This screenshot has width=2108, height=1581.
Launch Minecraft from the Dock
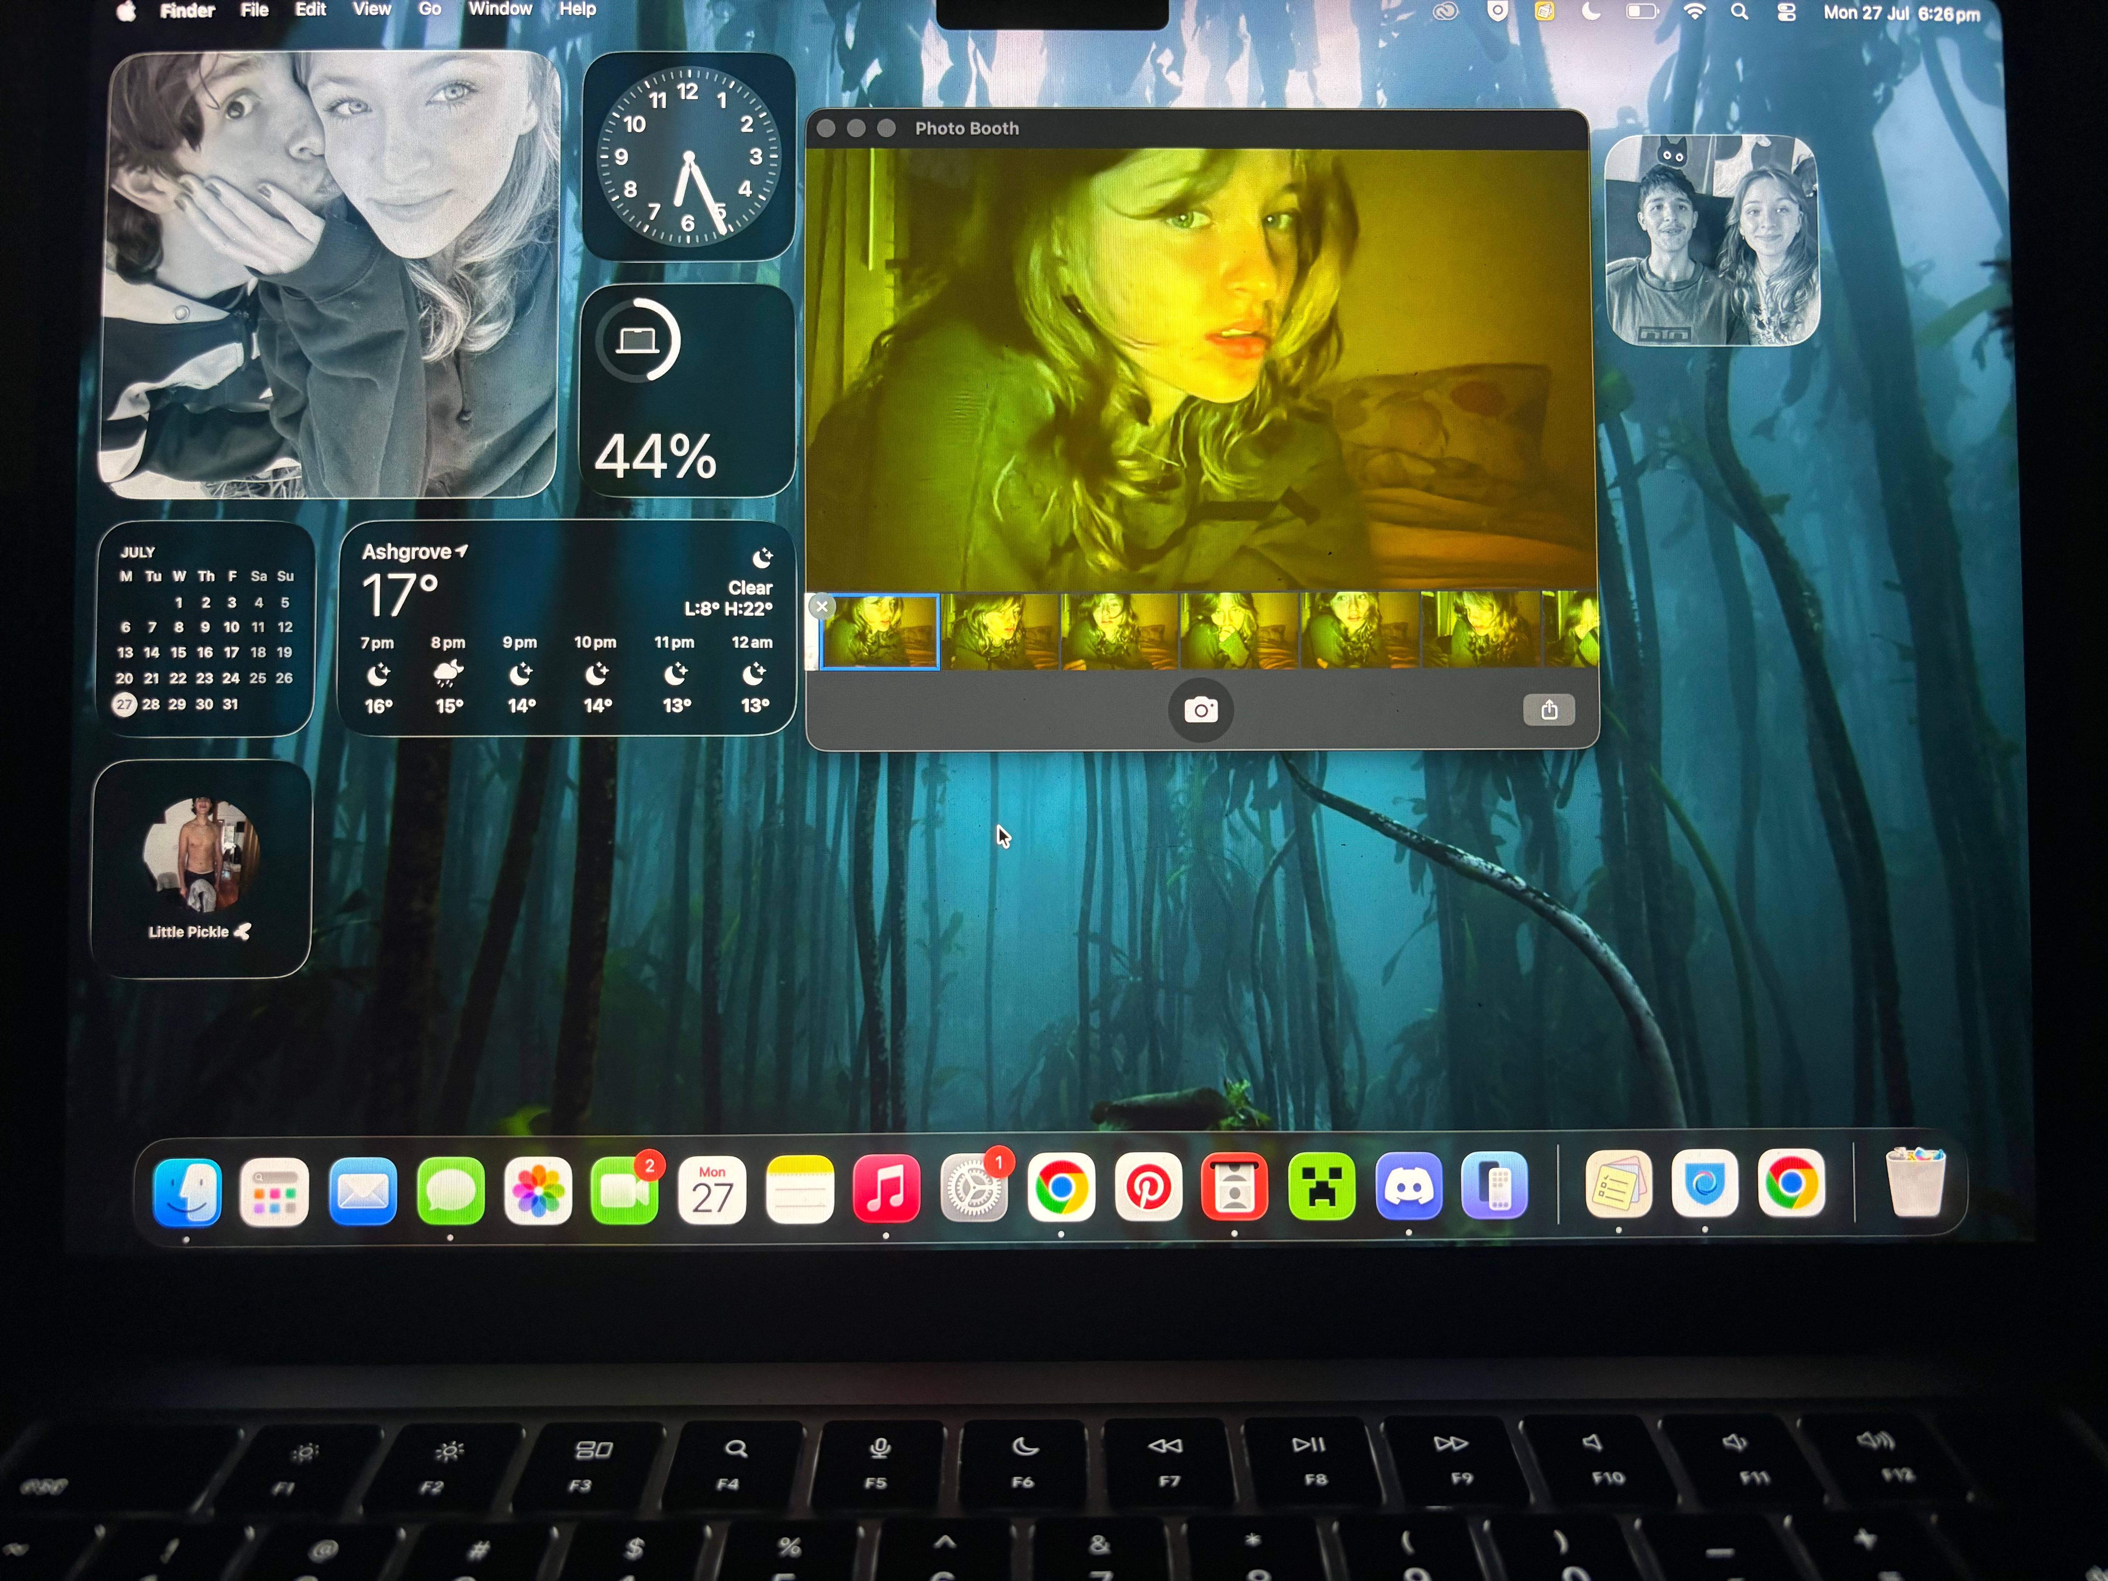coord(1322,1186)
